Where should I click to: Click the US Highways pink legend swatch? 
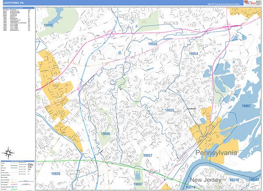click(14, 184)
